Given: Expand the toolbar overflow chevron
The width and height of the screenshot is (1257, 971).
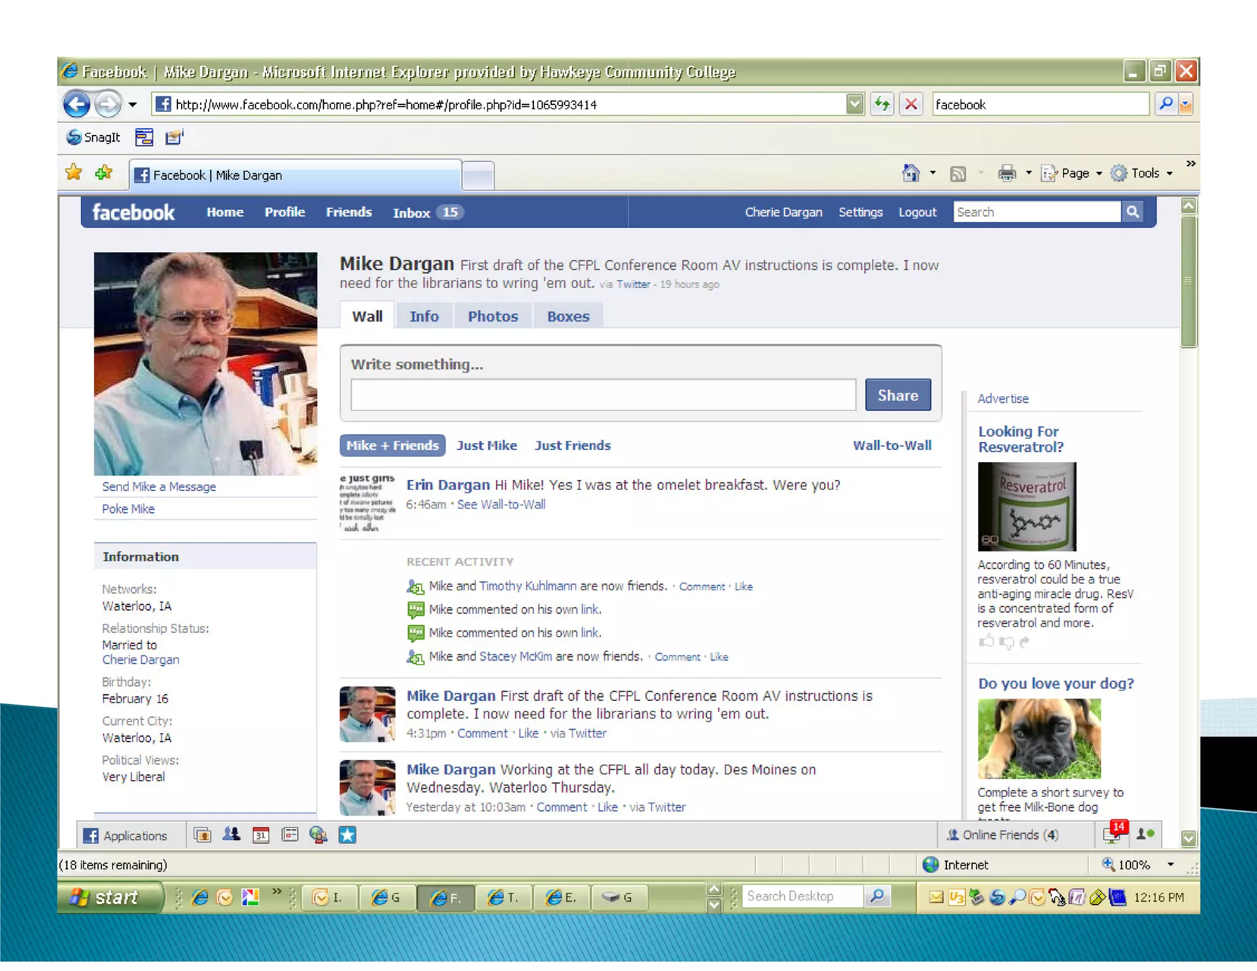Looking at the screenshot, I should (x=1191, y=164).
